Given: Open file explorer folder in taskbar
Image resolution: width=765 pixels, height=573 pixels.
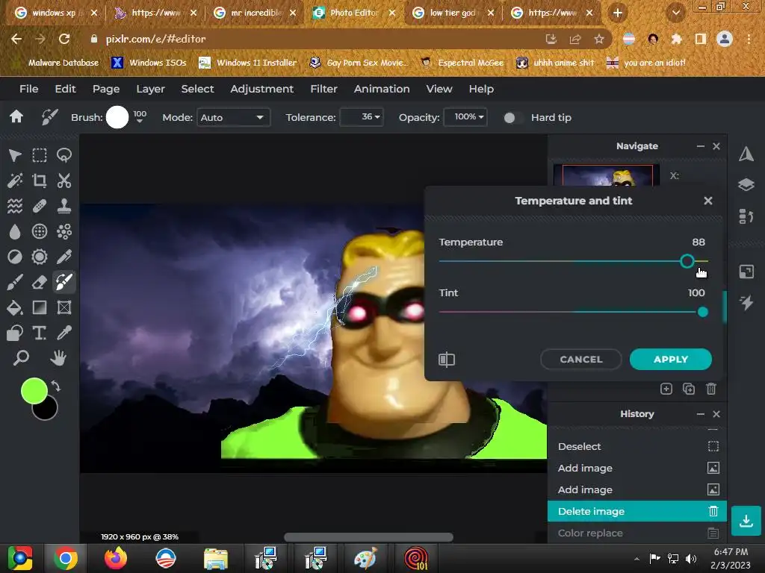Looking at the screenshot, I should (x=215, y=558).
